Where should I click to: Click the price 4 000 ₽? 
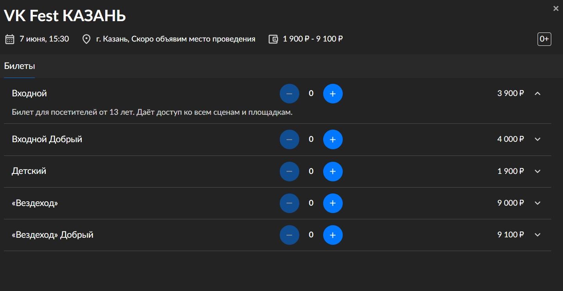click(x=511, y=139)
